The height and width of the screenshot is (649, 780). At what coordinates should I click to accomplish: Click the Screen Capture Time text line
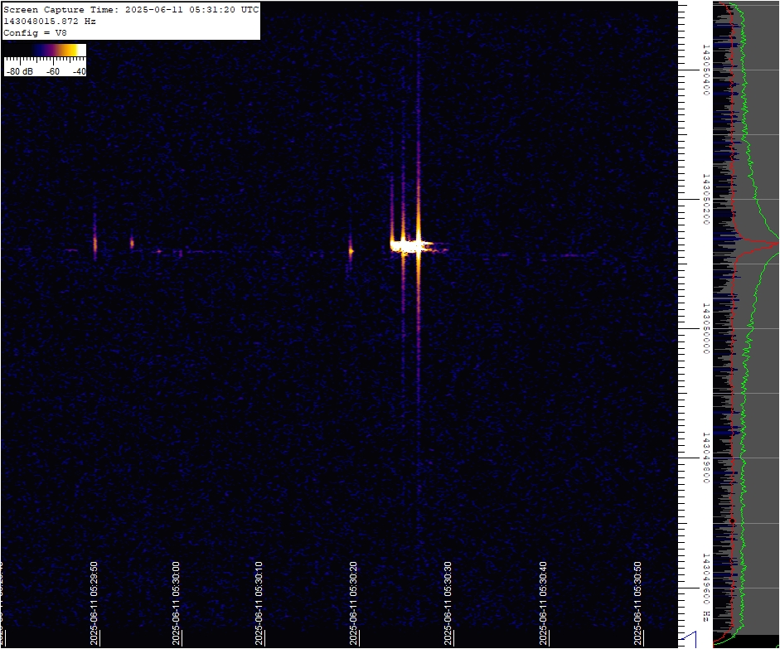pyautogui.click(x=131, y=9)
